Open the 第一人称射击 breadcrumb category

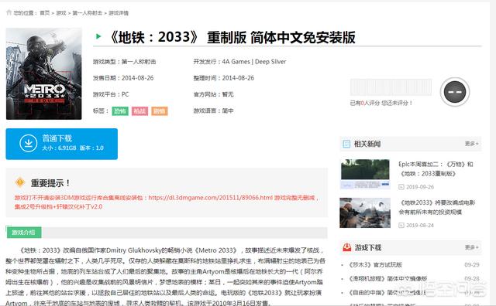pyautogui.click(x=88, y=13)
